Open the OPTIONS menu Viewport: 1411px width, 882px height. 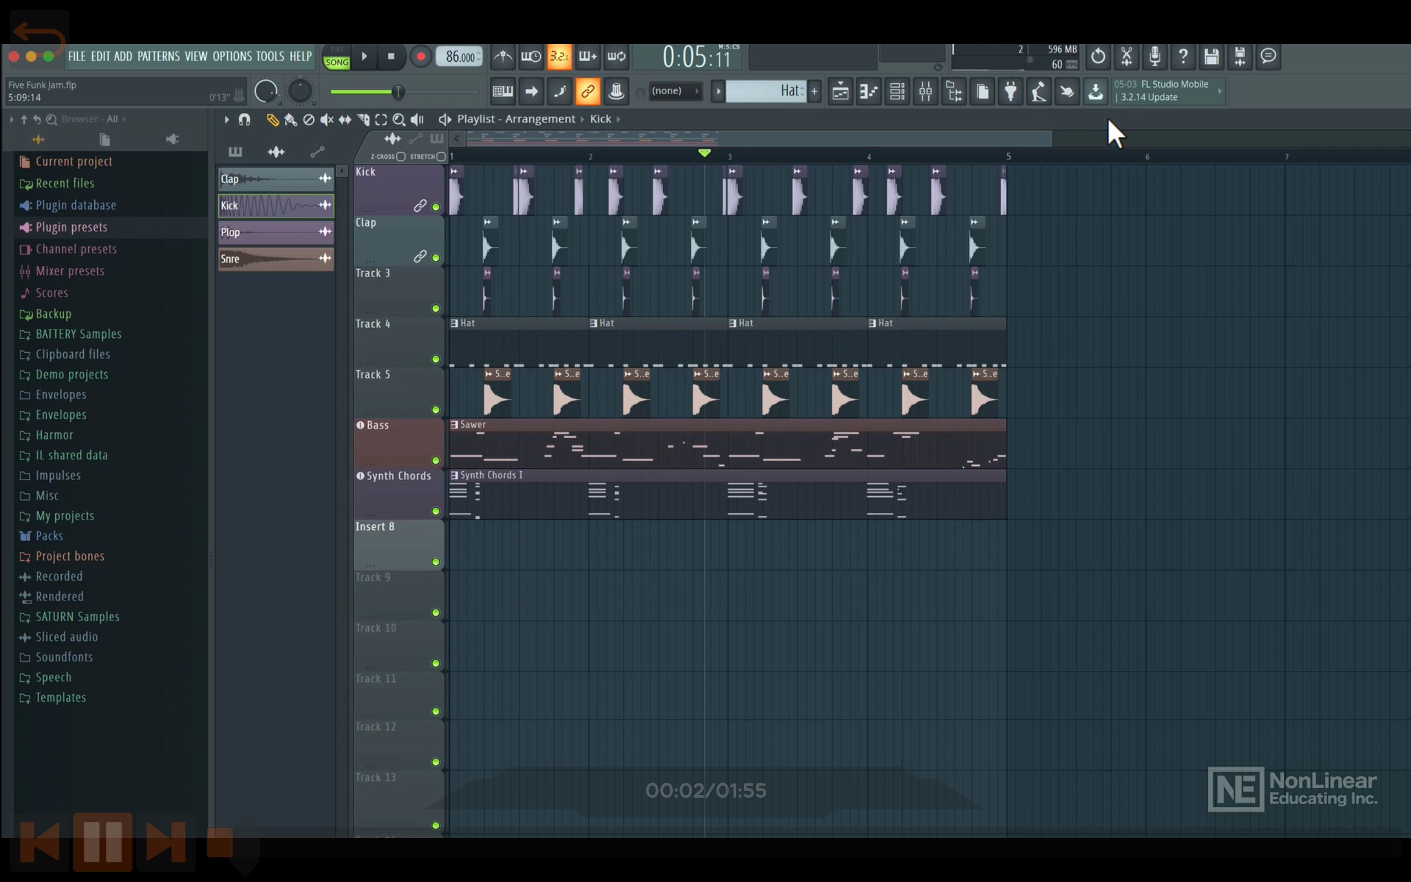tap(232, 57)
